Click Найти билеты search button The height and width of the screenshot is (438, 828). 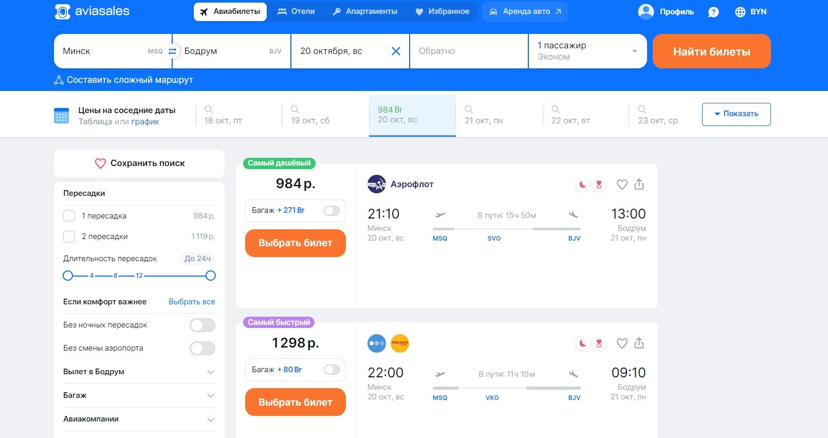click(x=712, y=51)
